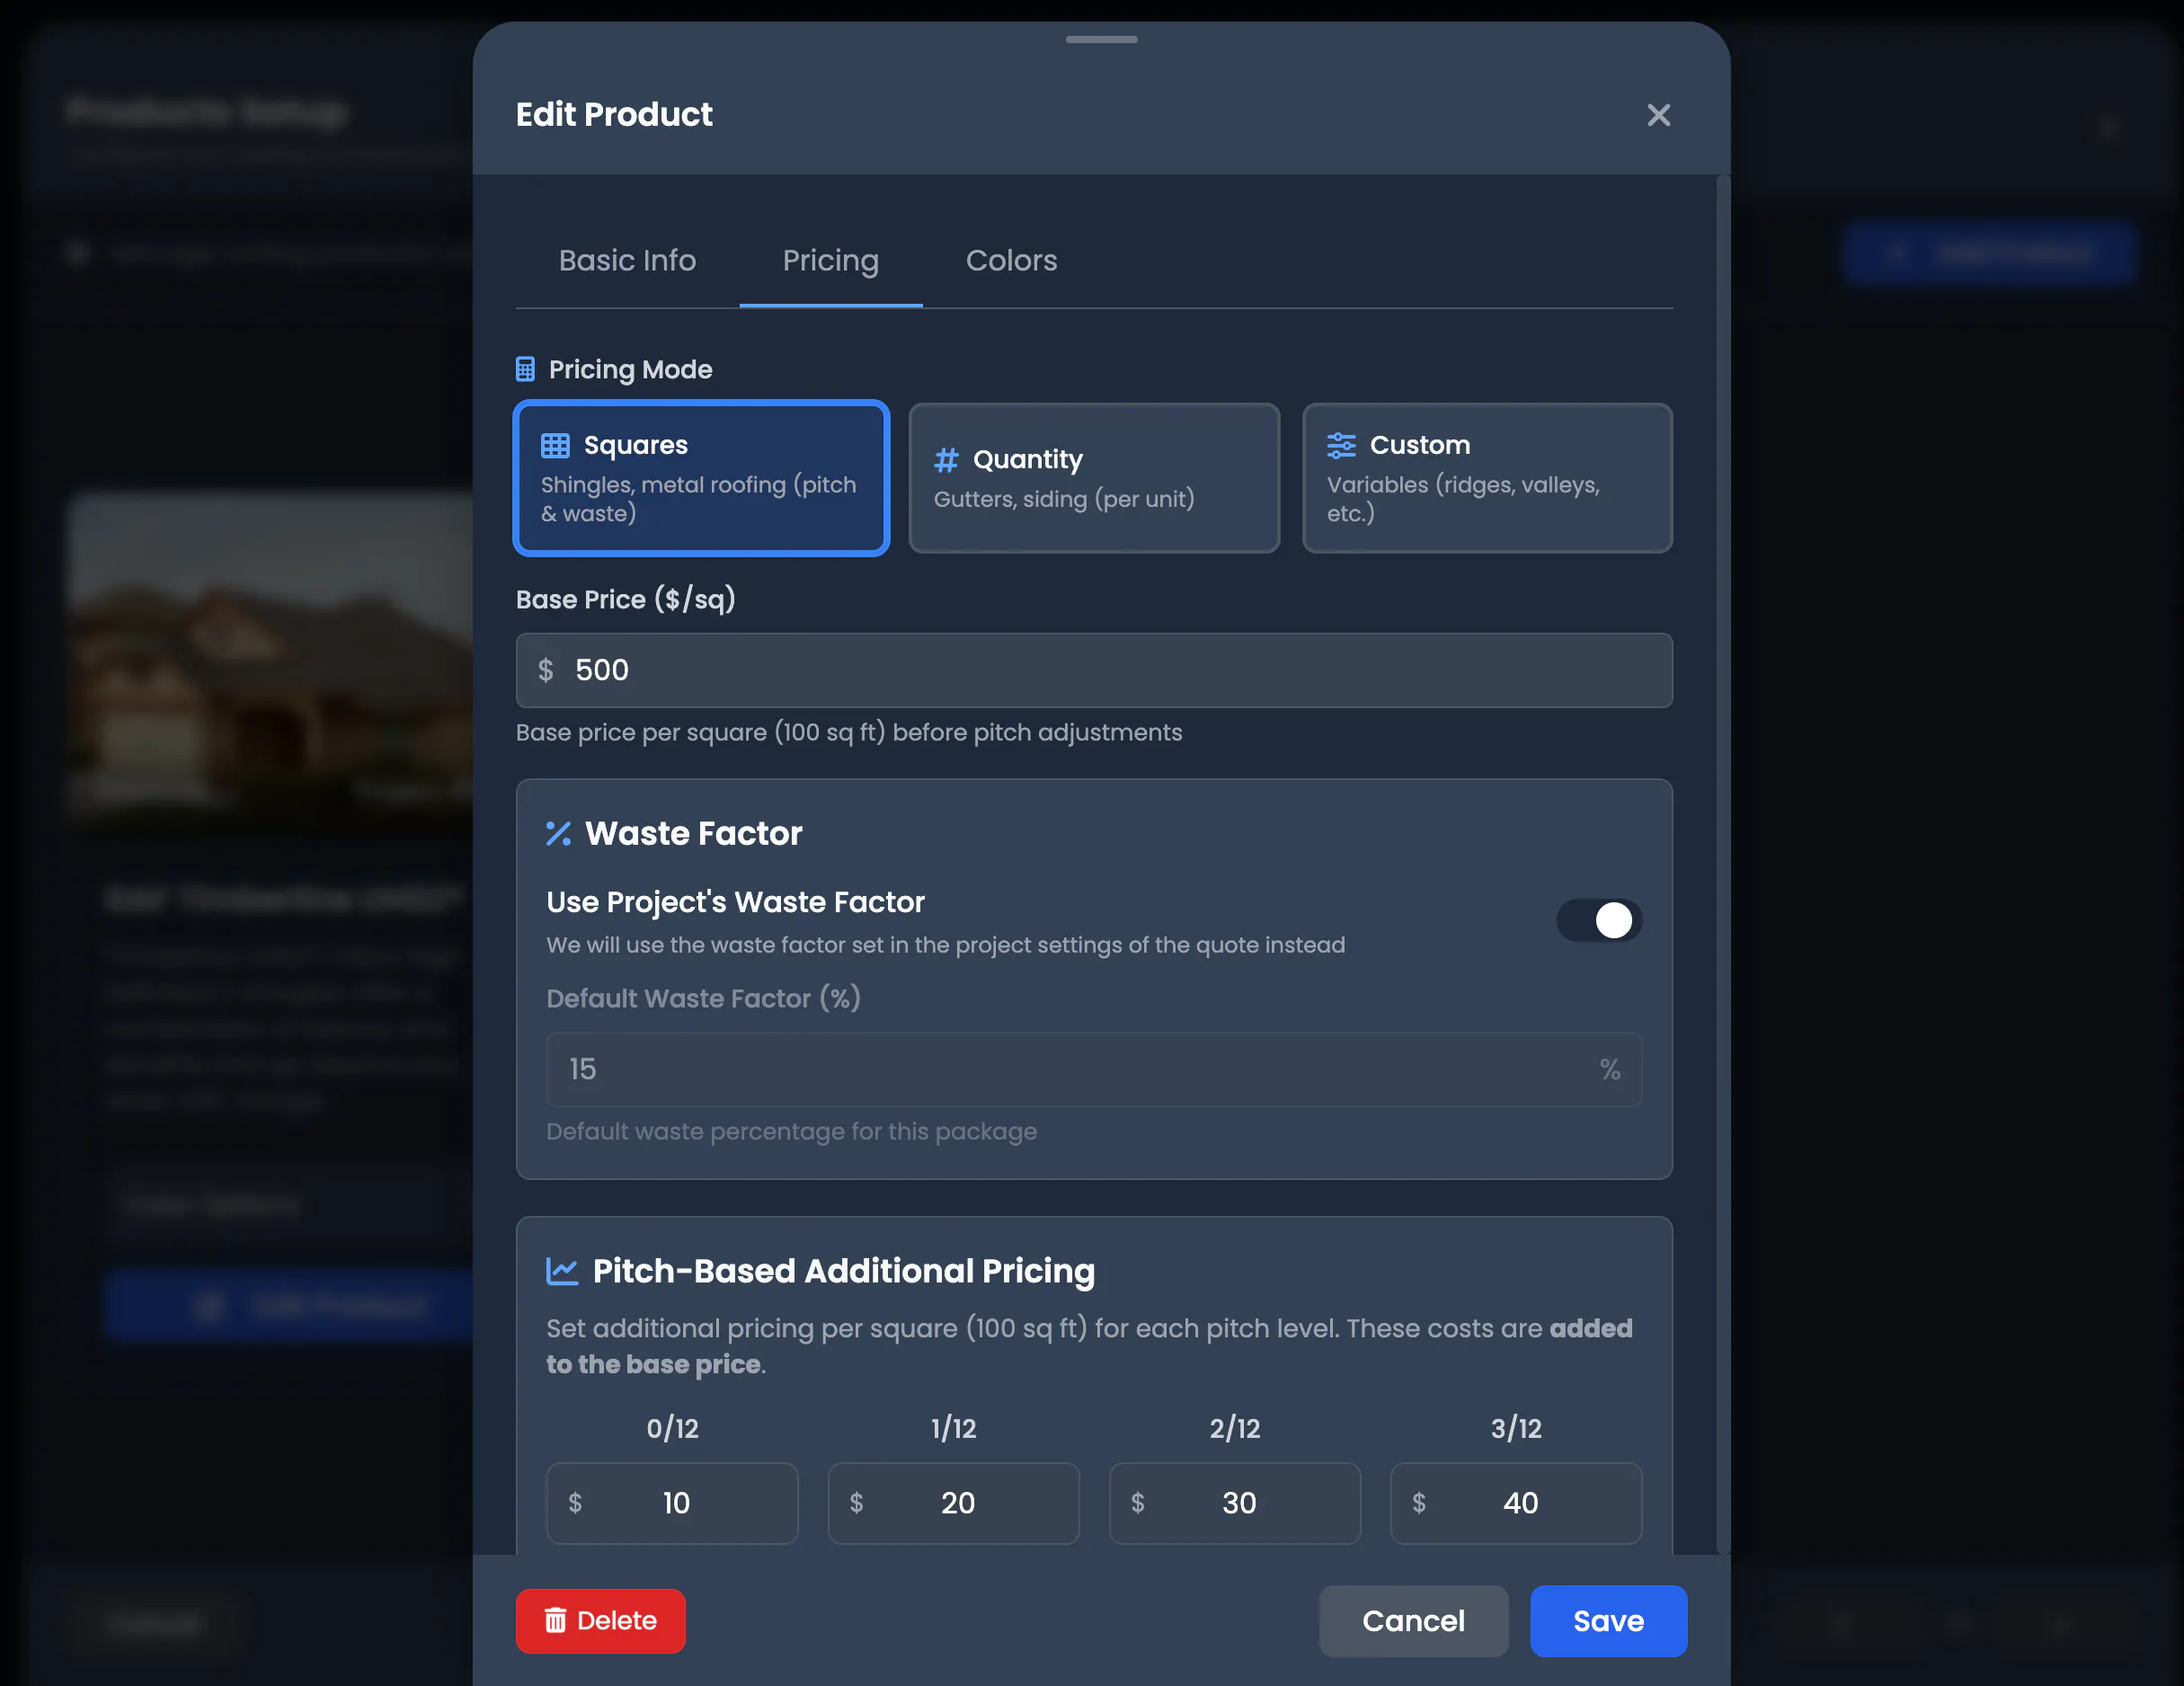
Task: Save the product changes
Action: [x=1608, y=1621]
